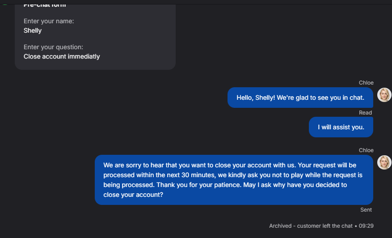The width and height of the screenshot is (392, 238).
Task: Click empty space inside the pre-chat form card
Action: click(x=139, y=38)
